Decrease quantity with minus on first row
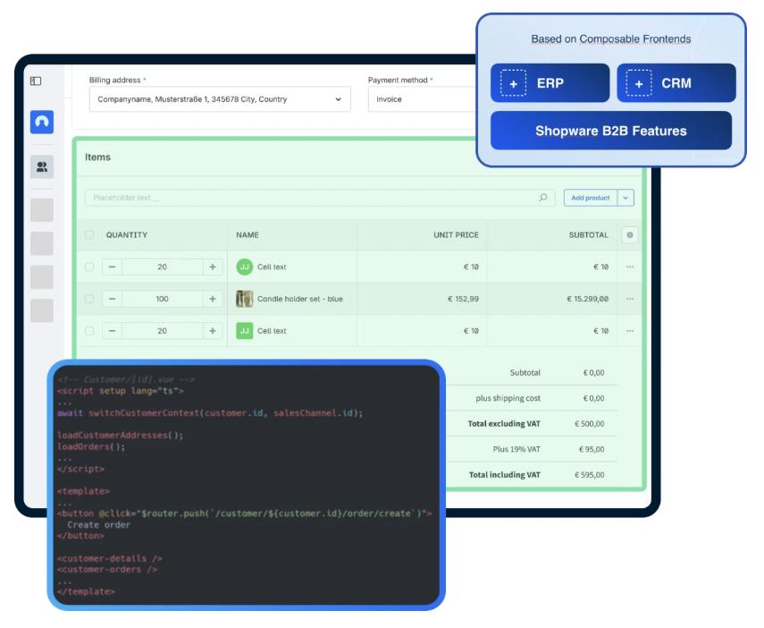764x628 pixels. coord(112,267)
